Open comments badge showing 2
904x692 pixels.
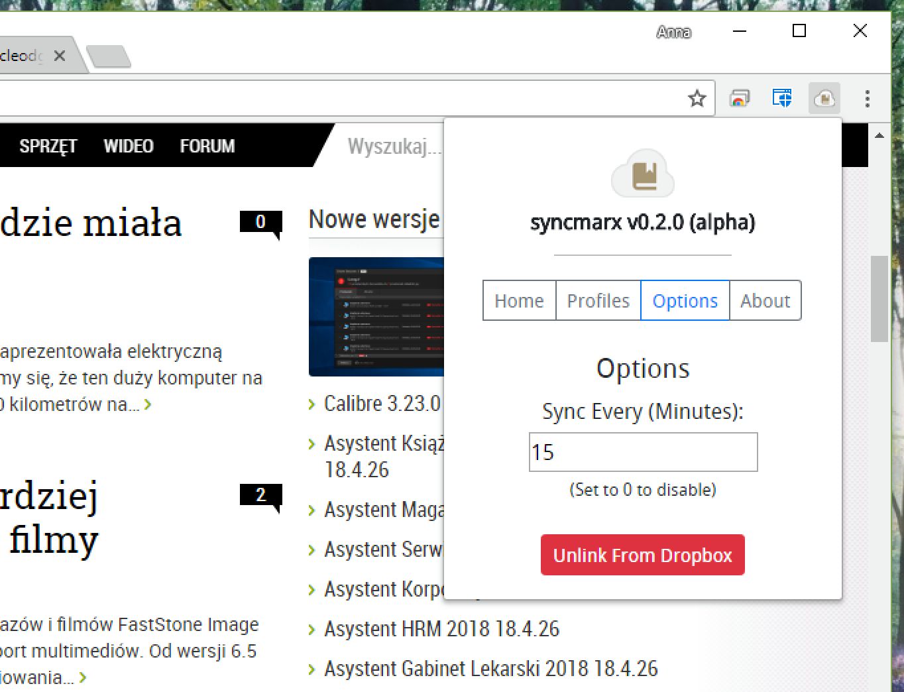coord(260,496)
